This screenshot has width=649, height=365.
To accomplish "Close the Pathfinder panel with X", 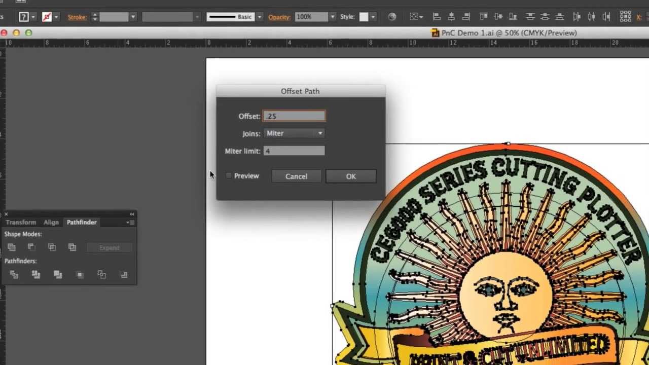I will click(6, 214).
